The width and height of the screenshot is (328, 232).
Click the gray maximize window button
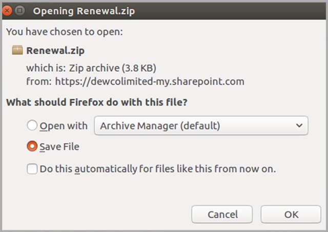pyautogui.click(x=20, y=10)
